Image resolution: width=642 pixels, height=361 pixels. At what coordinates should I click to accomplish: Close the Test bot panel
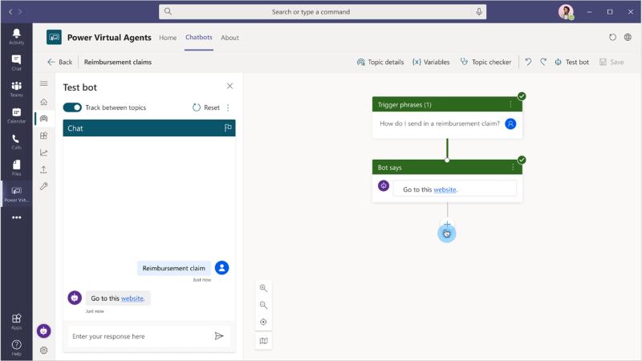pyautogui.click(x=230, y=87)
